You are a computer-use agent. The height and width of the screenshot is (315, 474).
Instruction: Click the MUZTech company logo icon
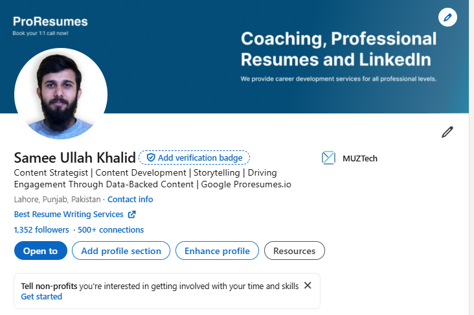click(328, 158)
